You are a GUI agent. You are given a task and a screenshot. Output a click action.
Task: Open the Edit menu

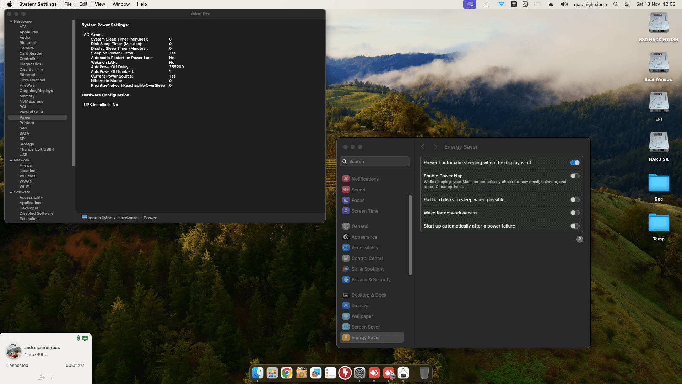(x=83, y=4)
